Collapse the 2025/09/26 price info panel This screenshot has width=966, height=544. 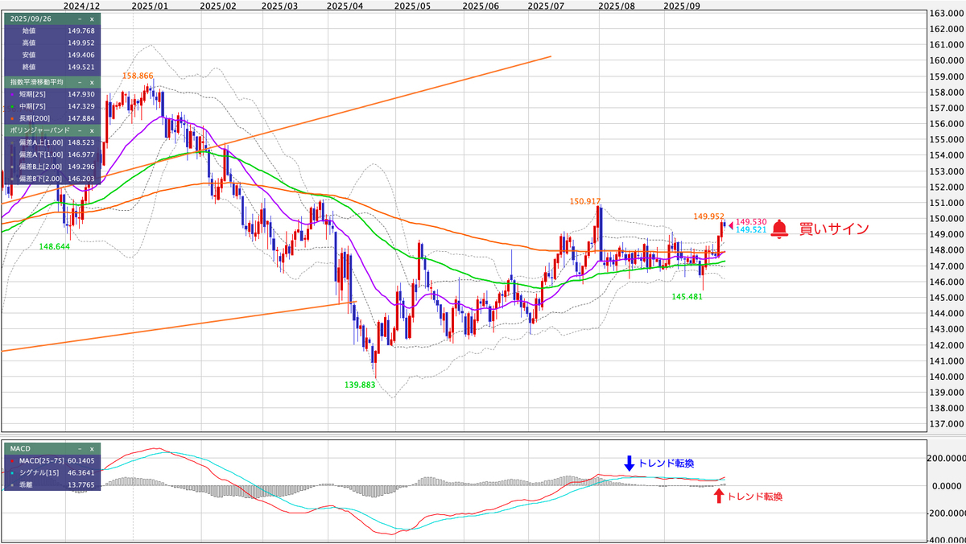point(78,19)
